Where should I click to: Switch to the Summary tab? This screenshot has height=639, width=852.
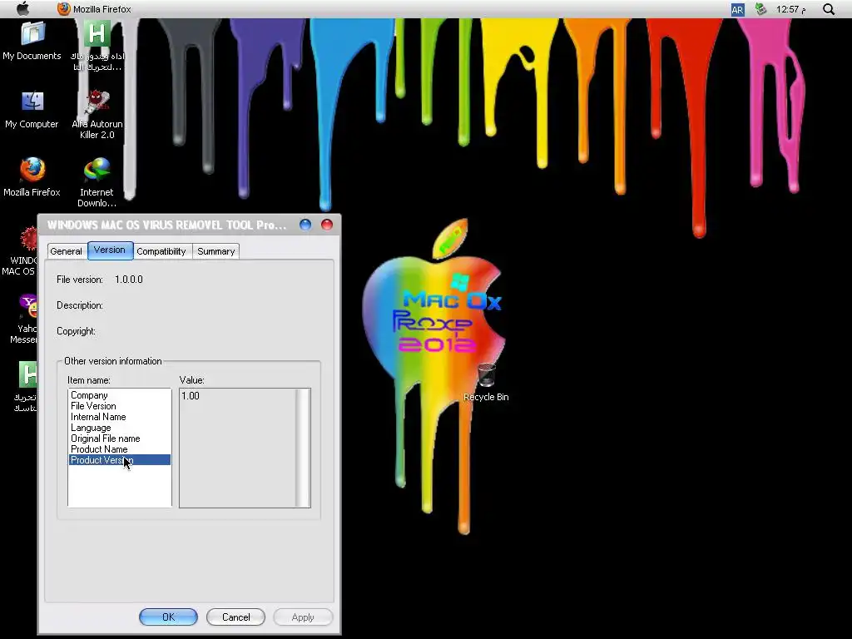click(x=215, y=251)
